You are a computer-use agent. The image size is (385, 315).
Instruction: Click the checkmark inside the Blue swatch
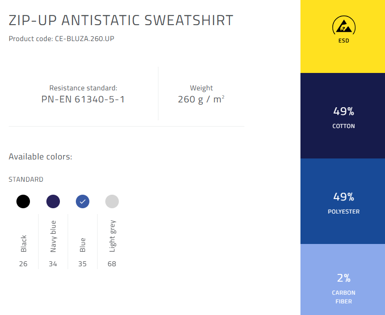click(x=83, y=201)
